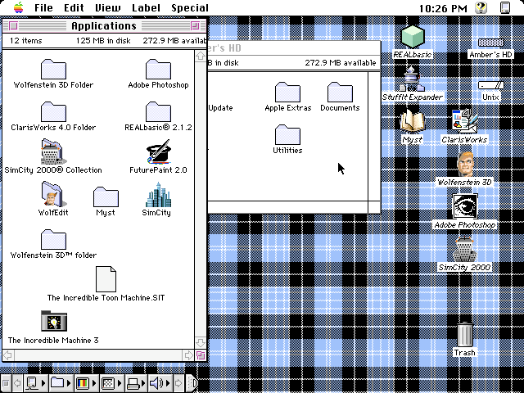The width and height of the screenshot is (524, 393).
Task: Open the AppleTalk switch control strip module
Action: [36, 383]
